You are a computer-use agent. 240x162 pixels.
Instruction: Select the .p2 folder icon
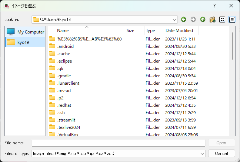52,98
